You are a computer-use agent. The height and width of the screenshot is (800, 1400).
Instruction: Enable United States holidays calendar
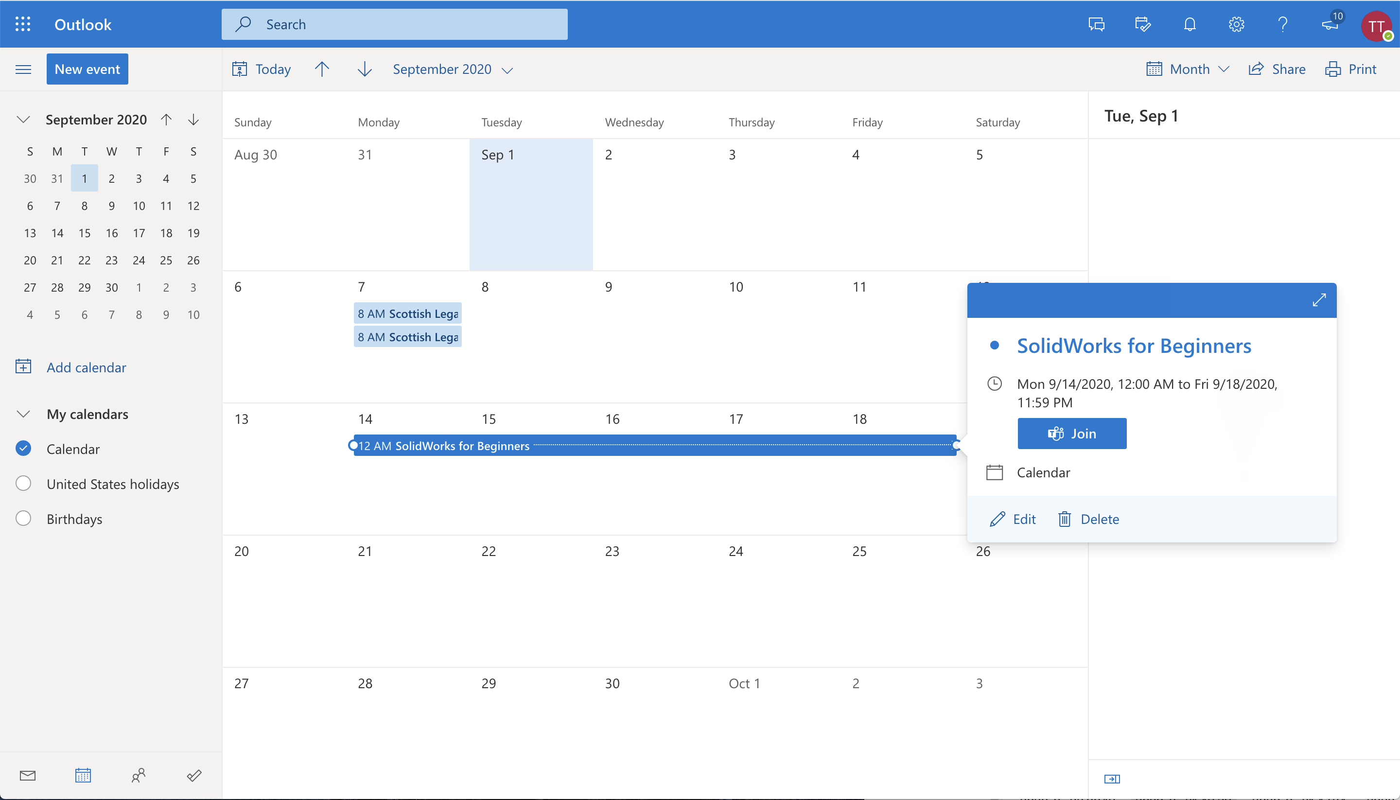click(x=22, y=483)
